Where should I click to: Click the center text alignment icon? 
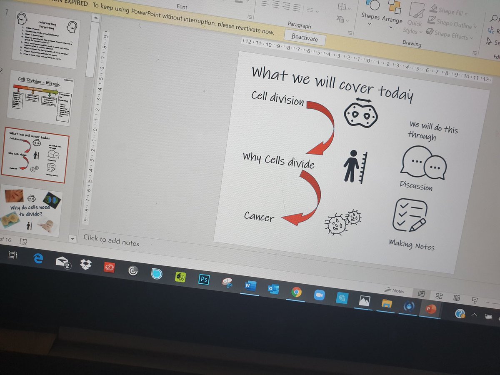[x=275, y=4]
